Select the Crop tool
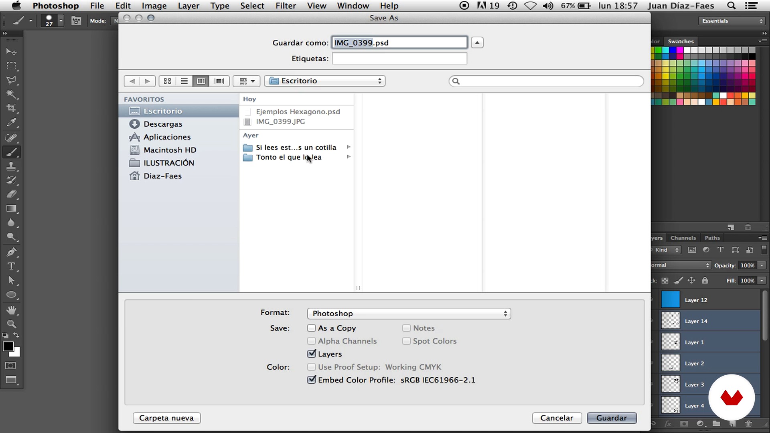Screen dimensions: 770x433 pyautogui.click(x=11, y=108)
